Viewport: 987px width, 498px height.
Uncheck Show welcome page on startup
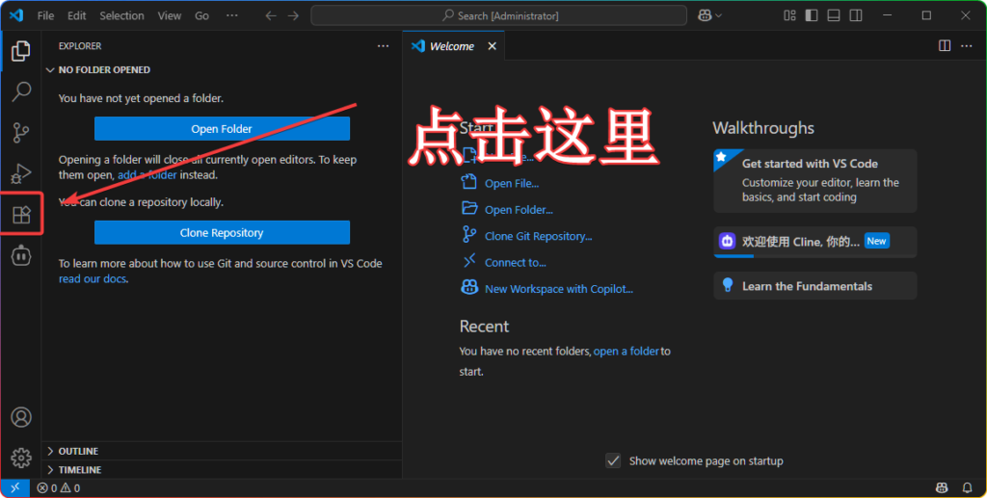[x=613, y=460]
